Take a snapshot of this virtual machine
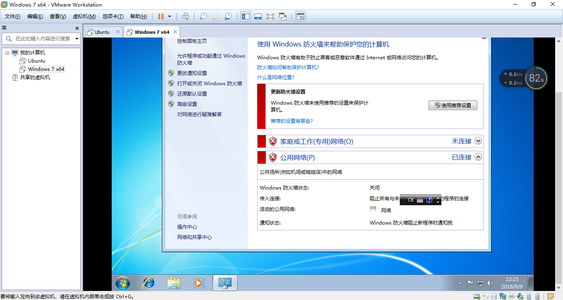Viewport: 563px width, 300px height. coord(203,16)
